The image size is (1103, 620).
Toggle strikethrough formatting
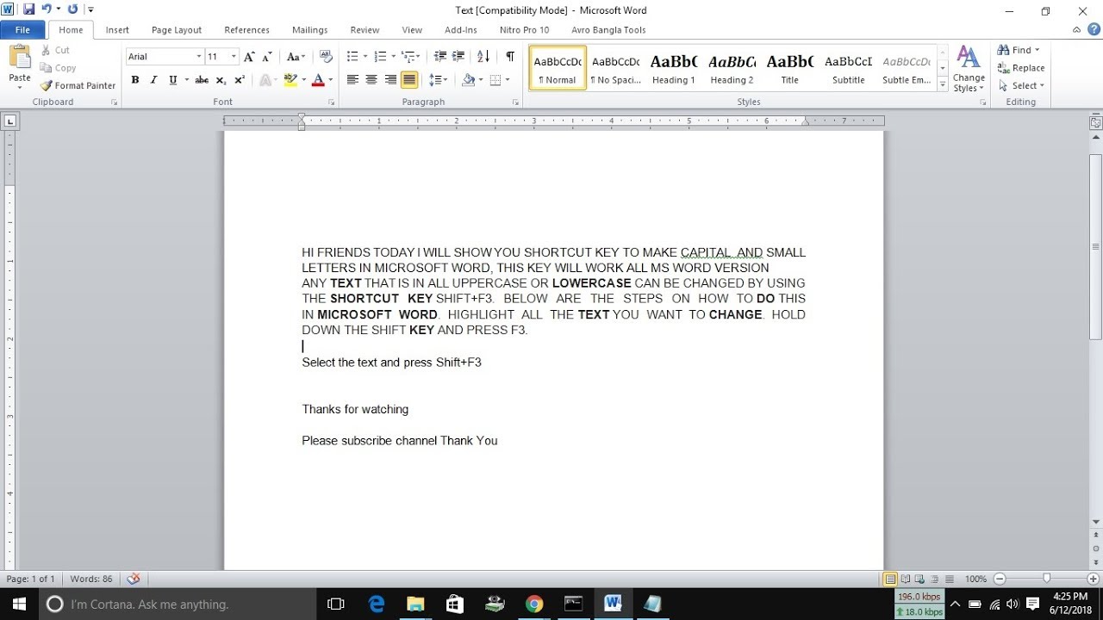pyautogui.click(x=202, y=80)
